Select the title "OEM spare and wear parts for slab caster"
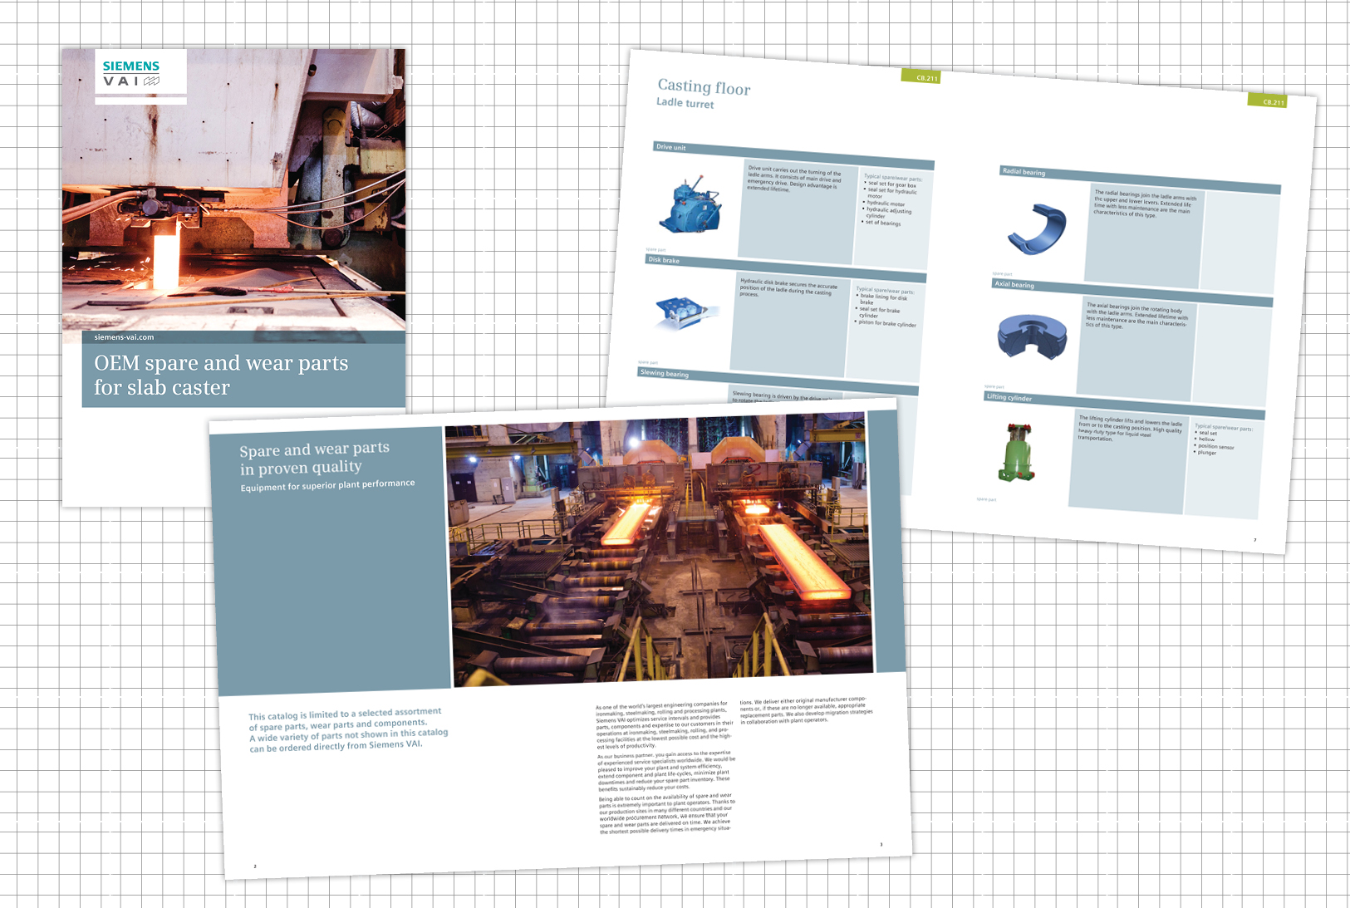Viewport: 1350px width, 908px height. coord(221,375)
